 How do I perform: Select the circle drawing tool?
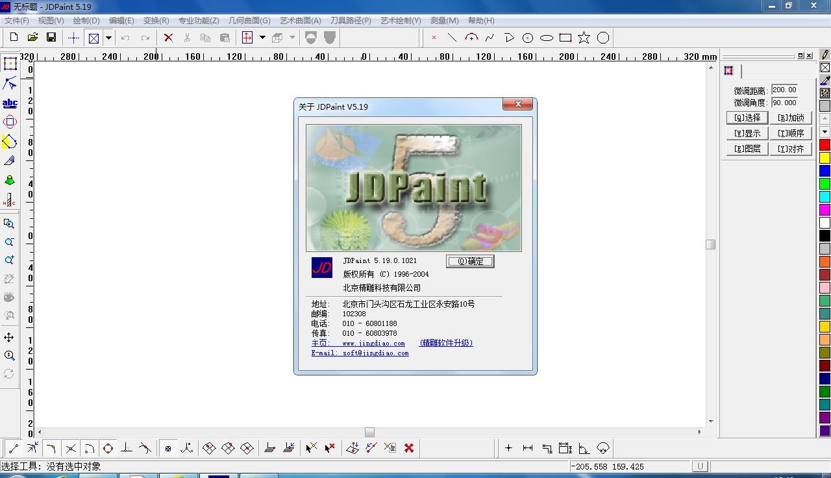[x=528, y=38]
